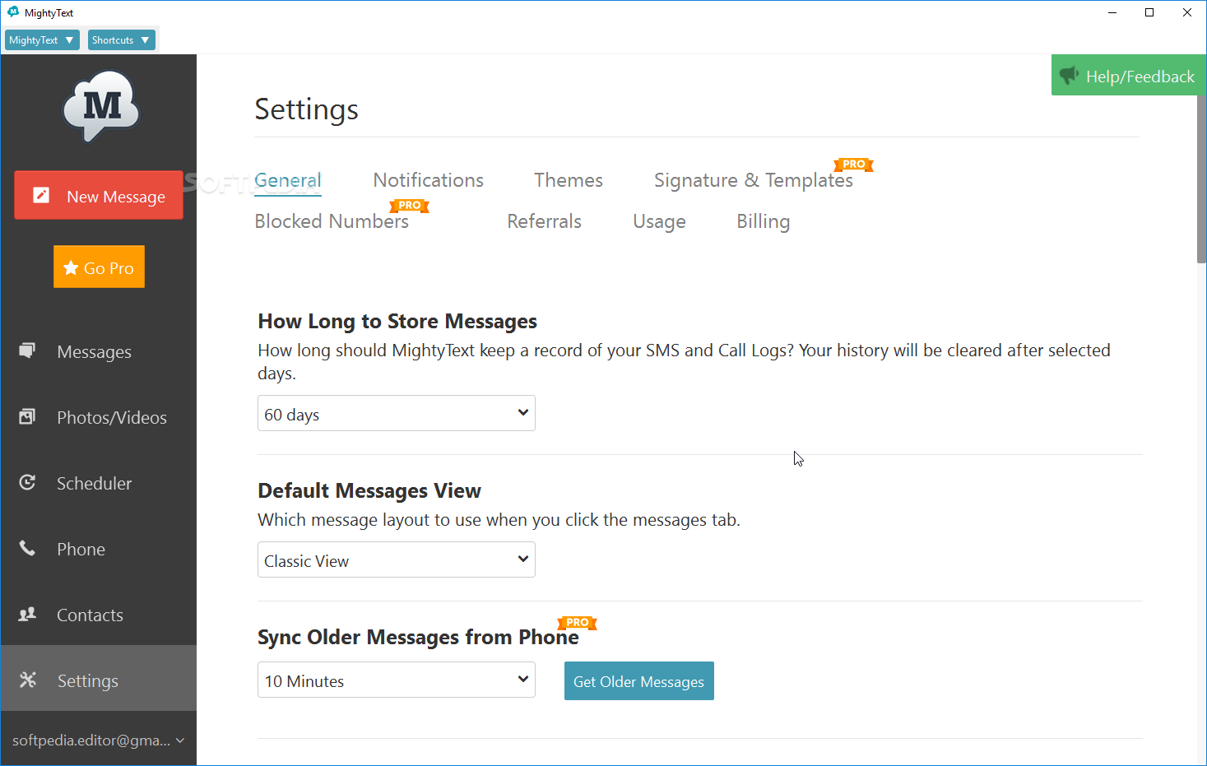Click the Photos/Videos gallery icon

pyautogui.click(x=27, y=416)
